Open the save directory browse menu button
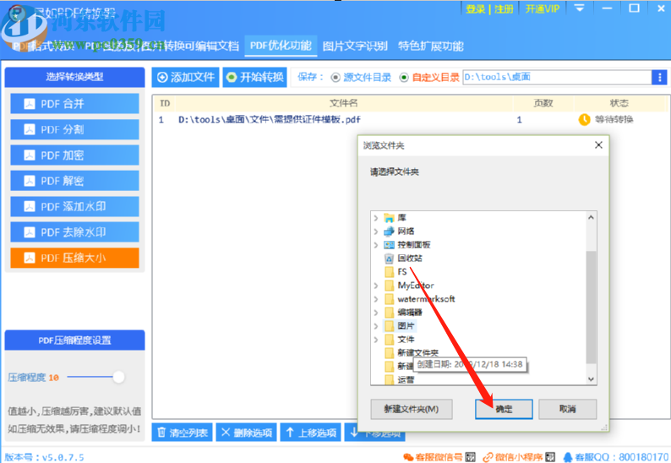The height and width of the screenshot is (463, 671). [659, 77]
